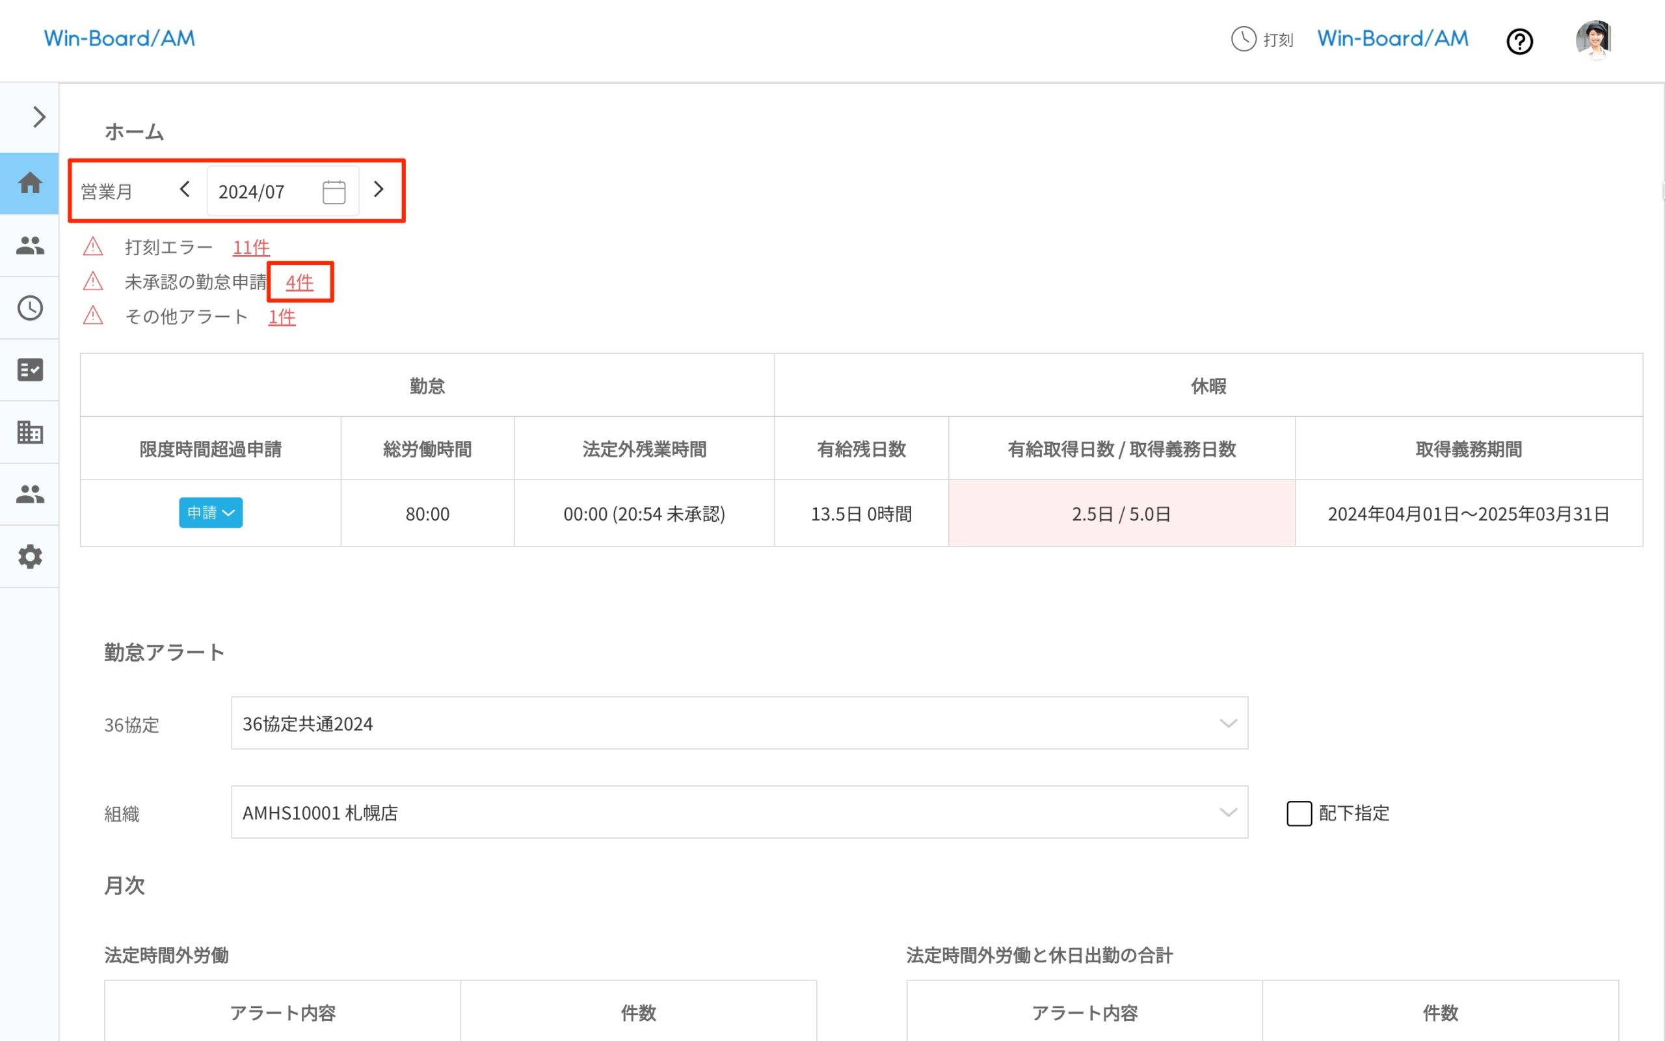The width and height of the screenshot is (1665, 1041).
Task: Click the home icon in sidebar
Action: (29, 183)
